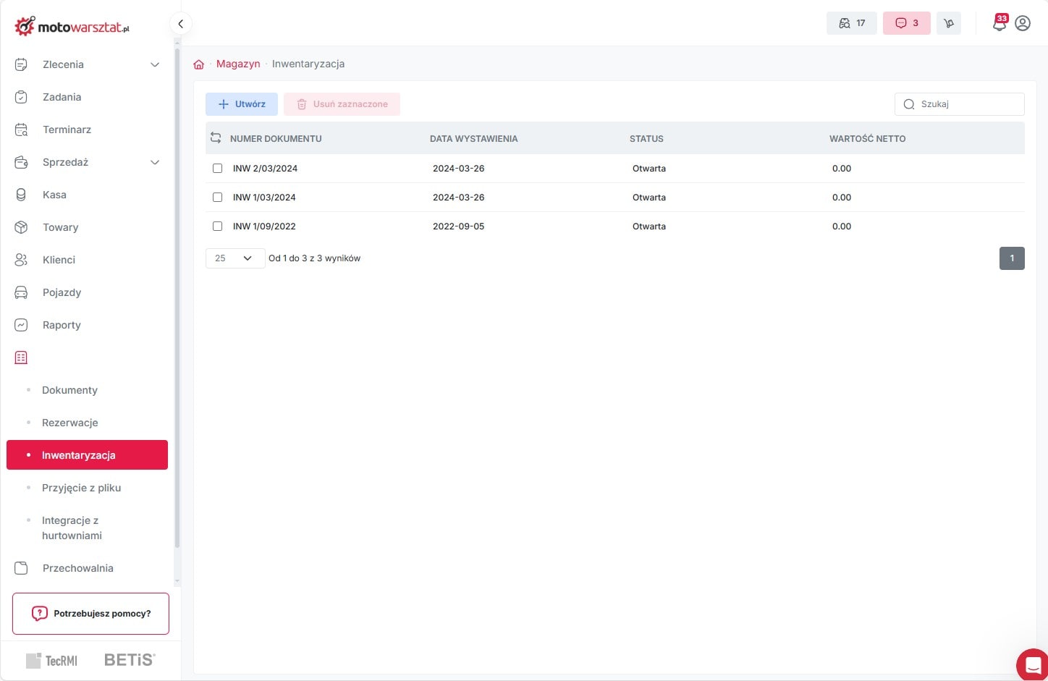Select checkbox for INW 2/03/2024
Viewport: 1048px width, 681px height.
click(217, 169)
